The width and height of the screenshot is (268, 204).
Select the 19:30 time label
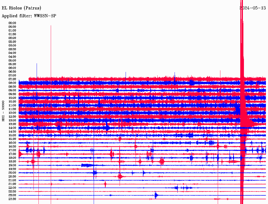click(12, 169)
